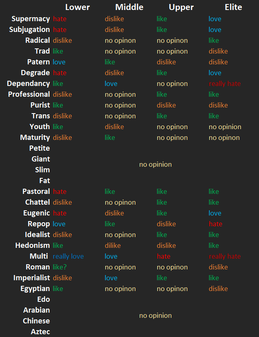Click "no opinion" for the Petite-to-Fat group

point(155,164)
